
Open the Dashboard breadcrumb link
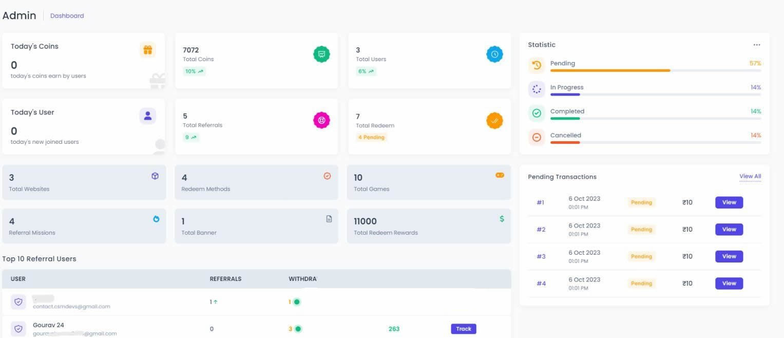coord(67,16)
